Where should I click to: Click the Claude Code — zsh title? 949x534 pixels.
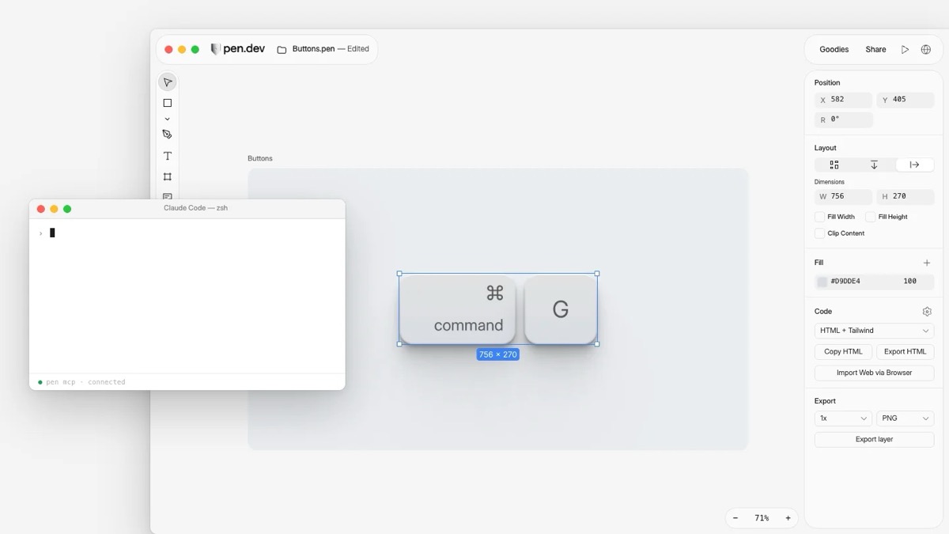[x=195, y=208]
